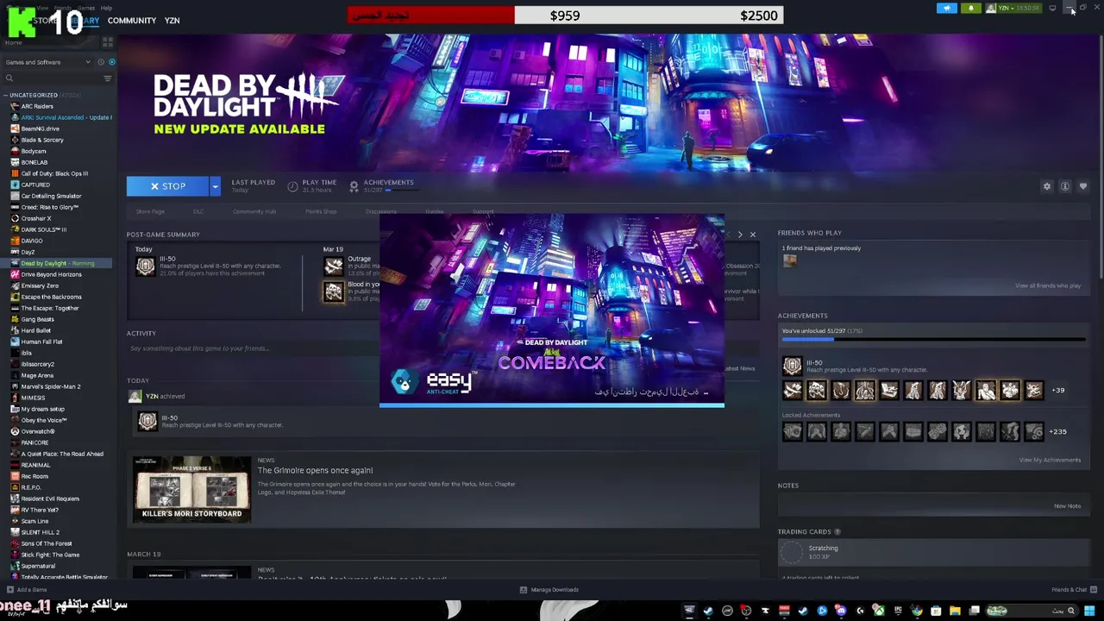Create a New Note
Screen dimensions: 1104x621
pyautogui.click(x=1067, y=506)
